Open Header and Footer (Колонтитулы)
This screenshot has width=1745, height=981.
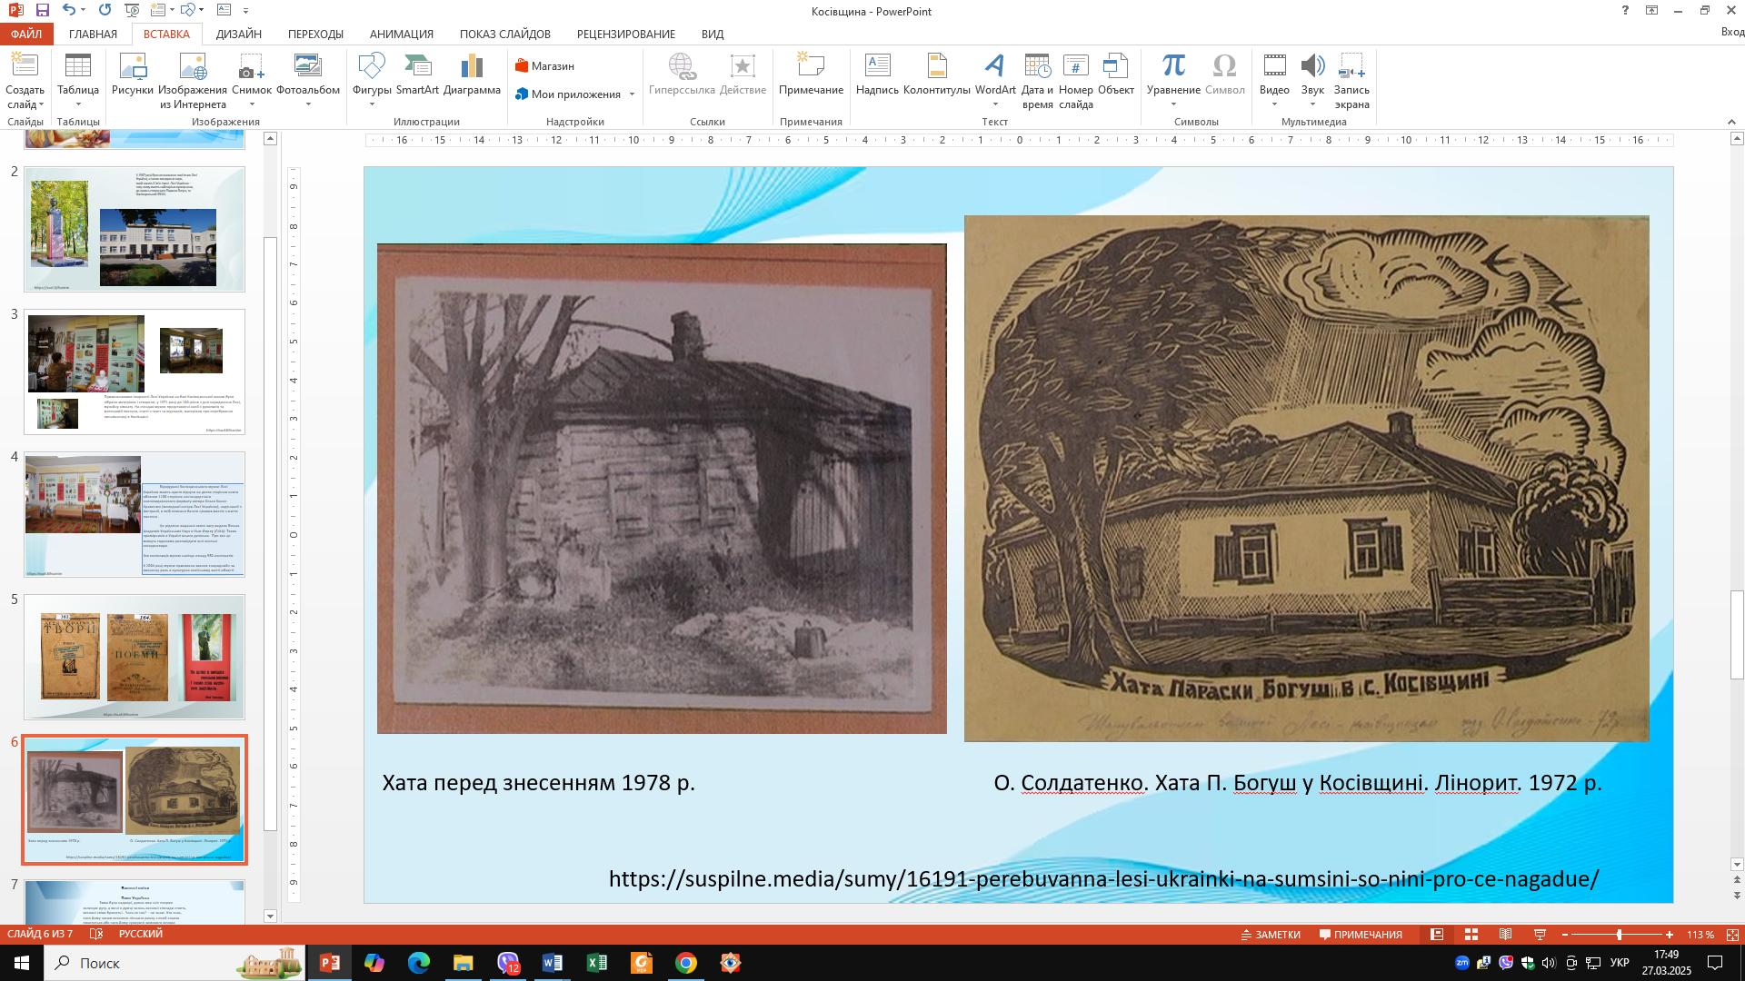937,74
